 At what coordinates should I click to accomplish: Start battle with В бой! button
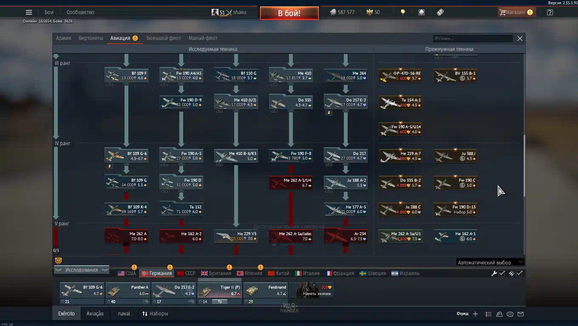289,13
